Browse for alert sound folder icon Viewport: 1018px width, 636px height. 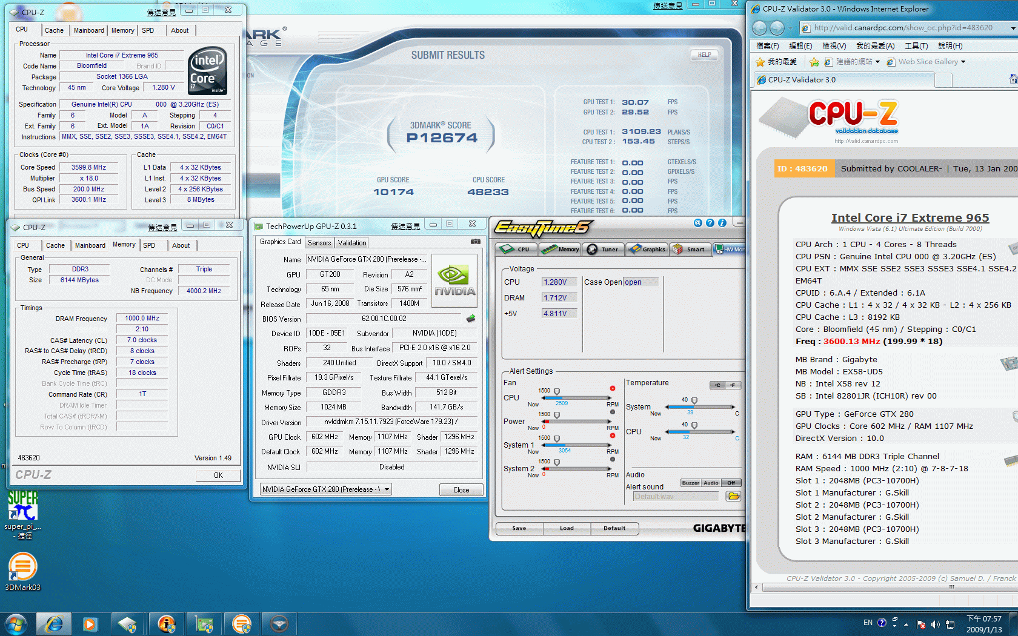tap(733, 496)
